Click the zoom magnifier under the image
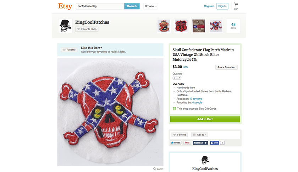Screen dimensions: 298x172 click(x=158, y=169)
